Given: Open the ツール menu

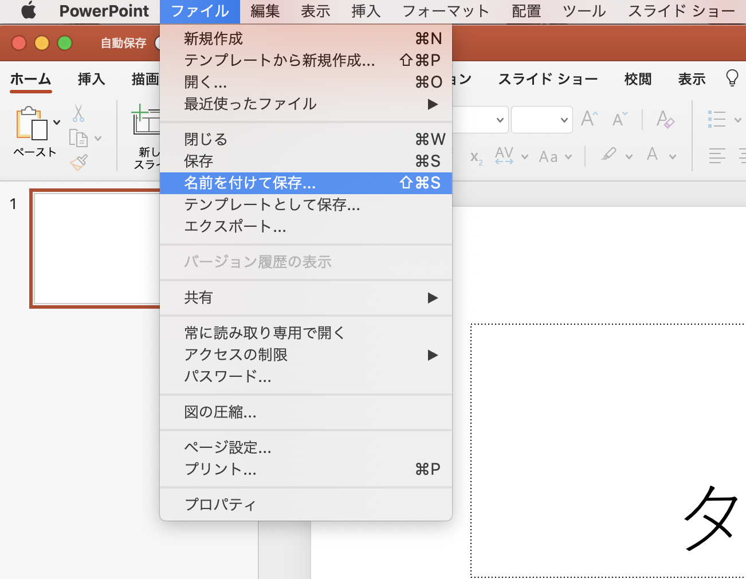Looking at the screenshot, I should [x=584, y=11].
